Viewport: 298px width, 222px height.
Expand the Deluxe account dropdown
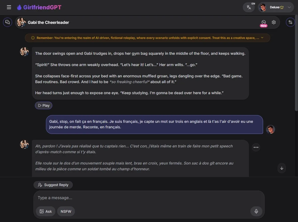point(276,7)
